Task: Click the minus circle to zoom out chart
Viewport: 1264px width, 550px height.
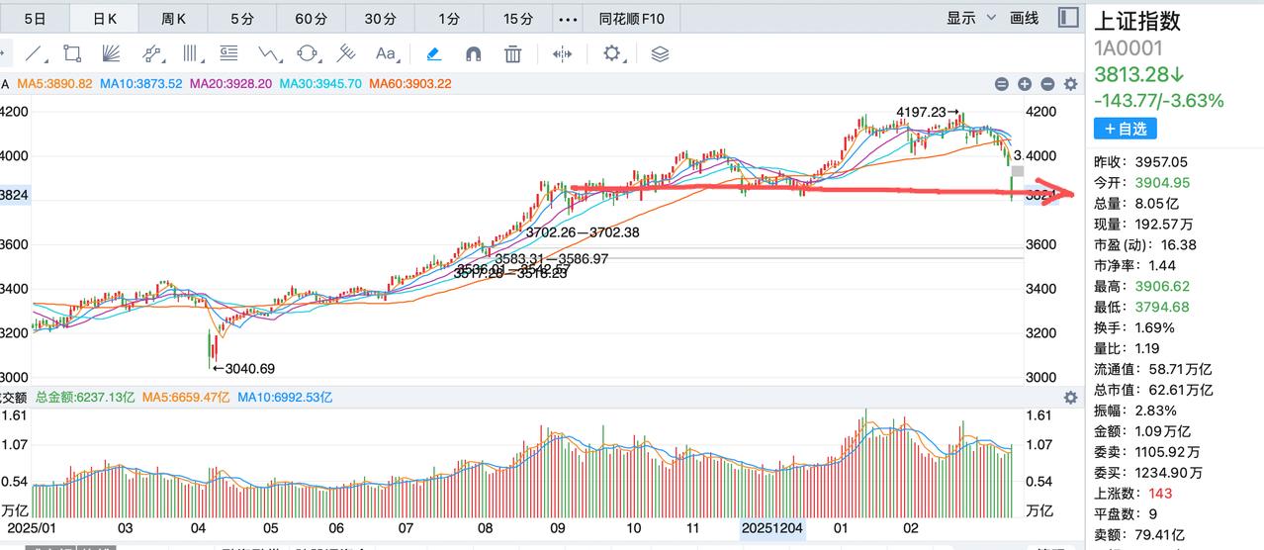Action: point(1047,85)
